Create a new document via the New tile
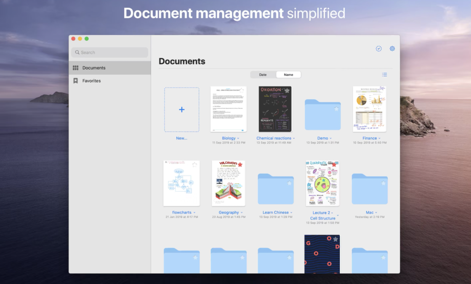Image resolution: width=471 pixels, height=284 pixels. coord(182,109)
